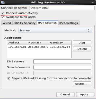
Task: Click into the DNS servers field
Action: tap(62, 62)
